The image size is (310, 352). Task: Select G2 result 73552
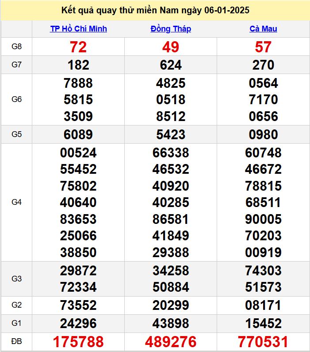point(78,305)
